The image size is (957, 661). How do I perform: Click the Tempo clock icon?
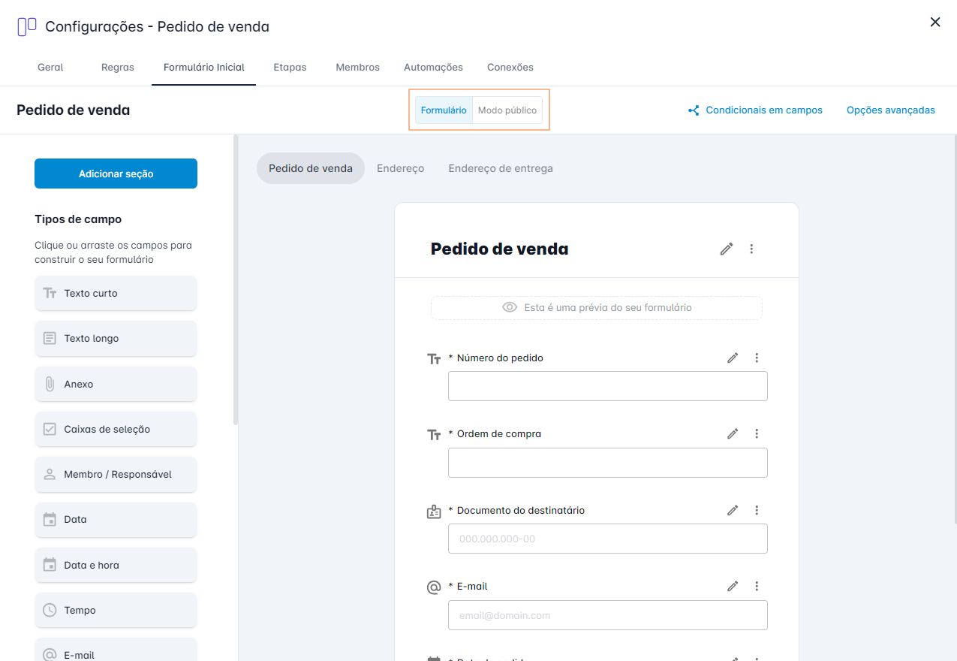pyautogui.click(x=50, y=610)
